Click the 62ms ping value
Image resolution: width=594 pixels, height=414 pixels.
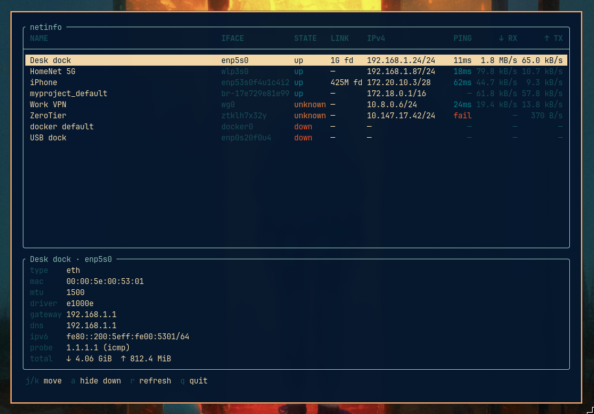tap(463, 82)
